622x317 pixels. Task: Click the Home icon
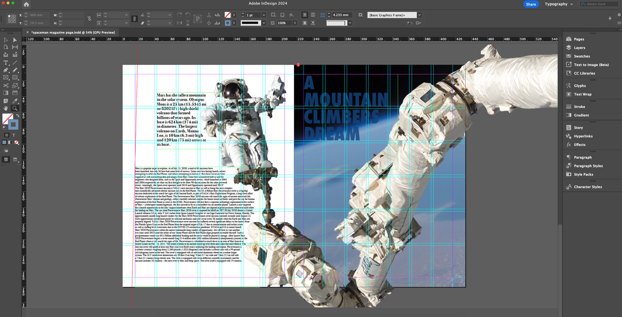(x=26, y=5)
